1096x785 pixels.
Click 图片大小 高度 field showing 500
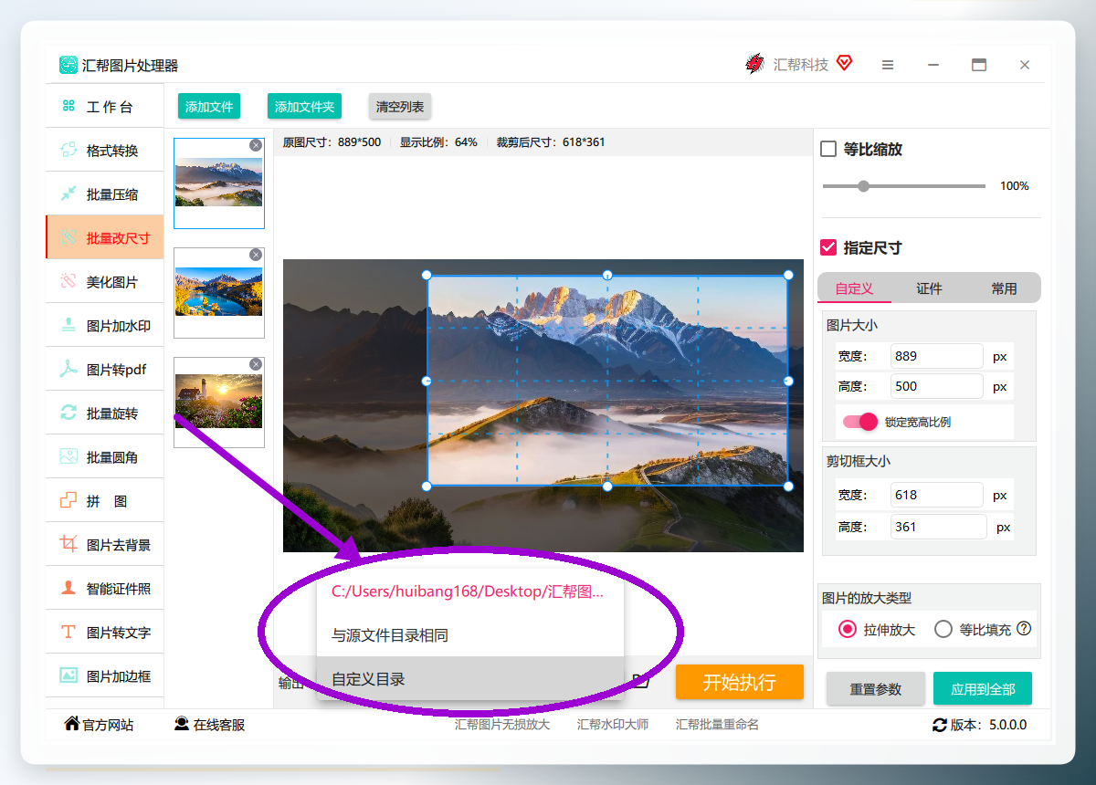tap(937, 386)
